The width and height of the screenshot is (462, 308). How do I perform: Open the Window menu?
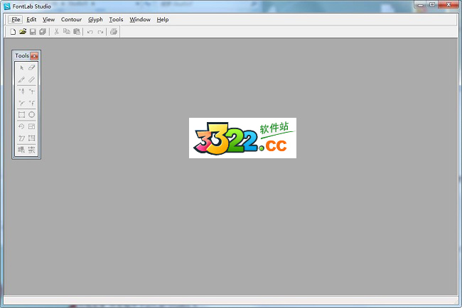click(140, 20)
